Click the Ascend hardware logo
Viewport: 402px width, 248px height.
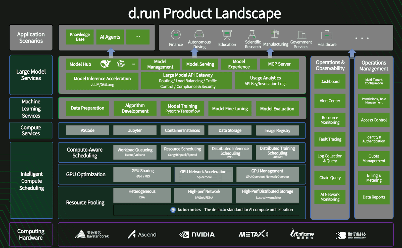coord(142,234)
